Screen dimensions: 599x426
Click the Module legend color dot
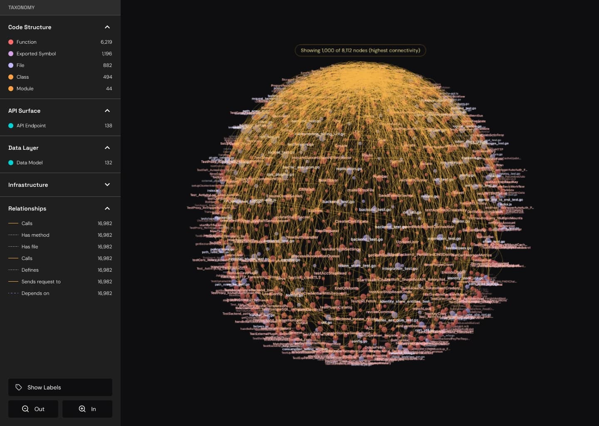coord(11,89)
